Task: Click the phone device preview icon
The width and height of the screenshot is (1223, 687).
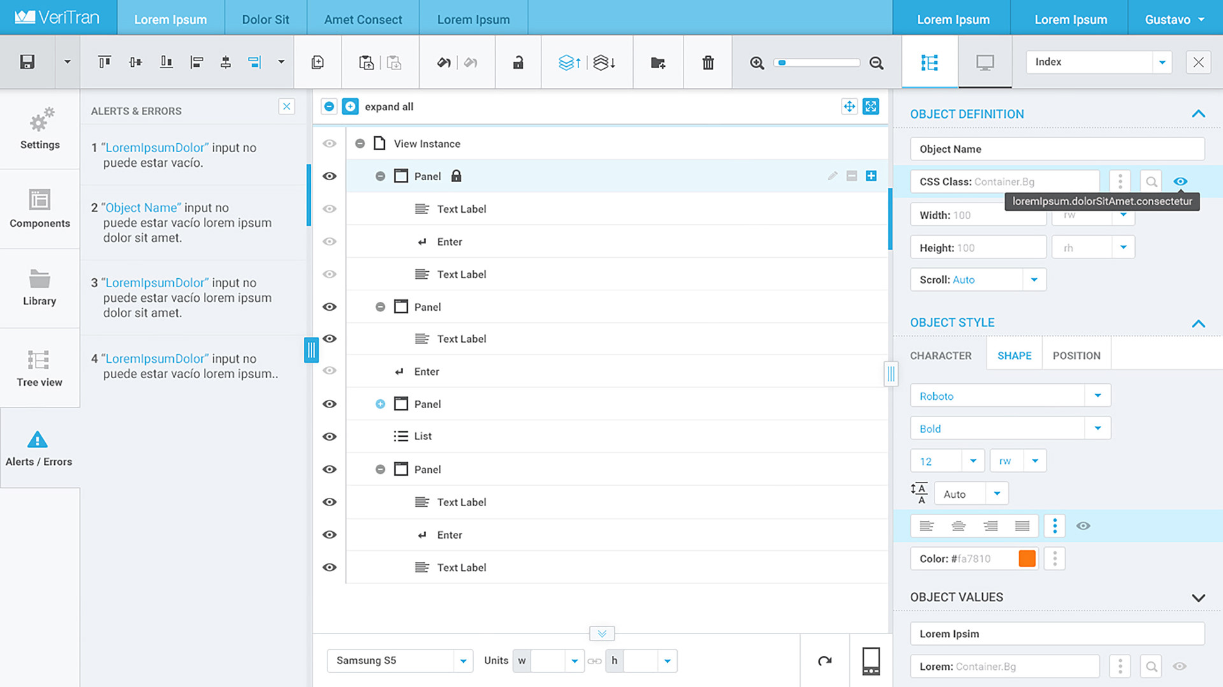Action: coord(871,660)
